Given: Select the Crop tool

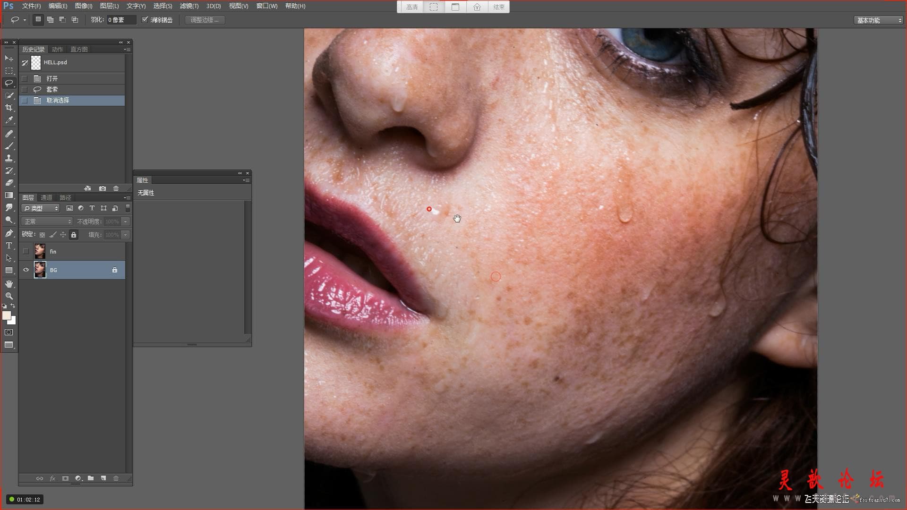Looking at the screenshot, I should click(x=9, y=108).
